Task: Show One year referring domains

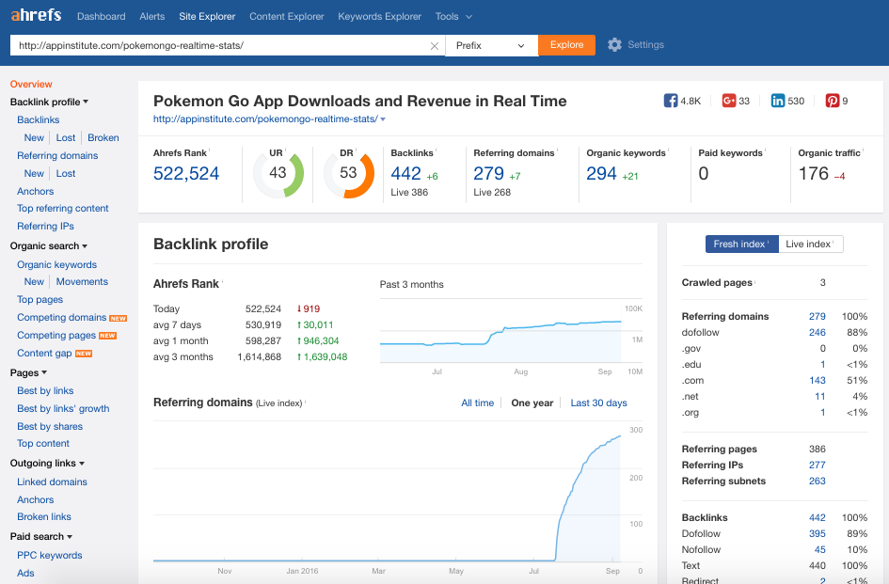Action: click(x=532, y=403)
